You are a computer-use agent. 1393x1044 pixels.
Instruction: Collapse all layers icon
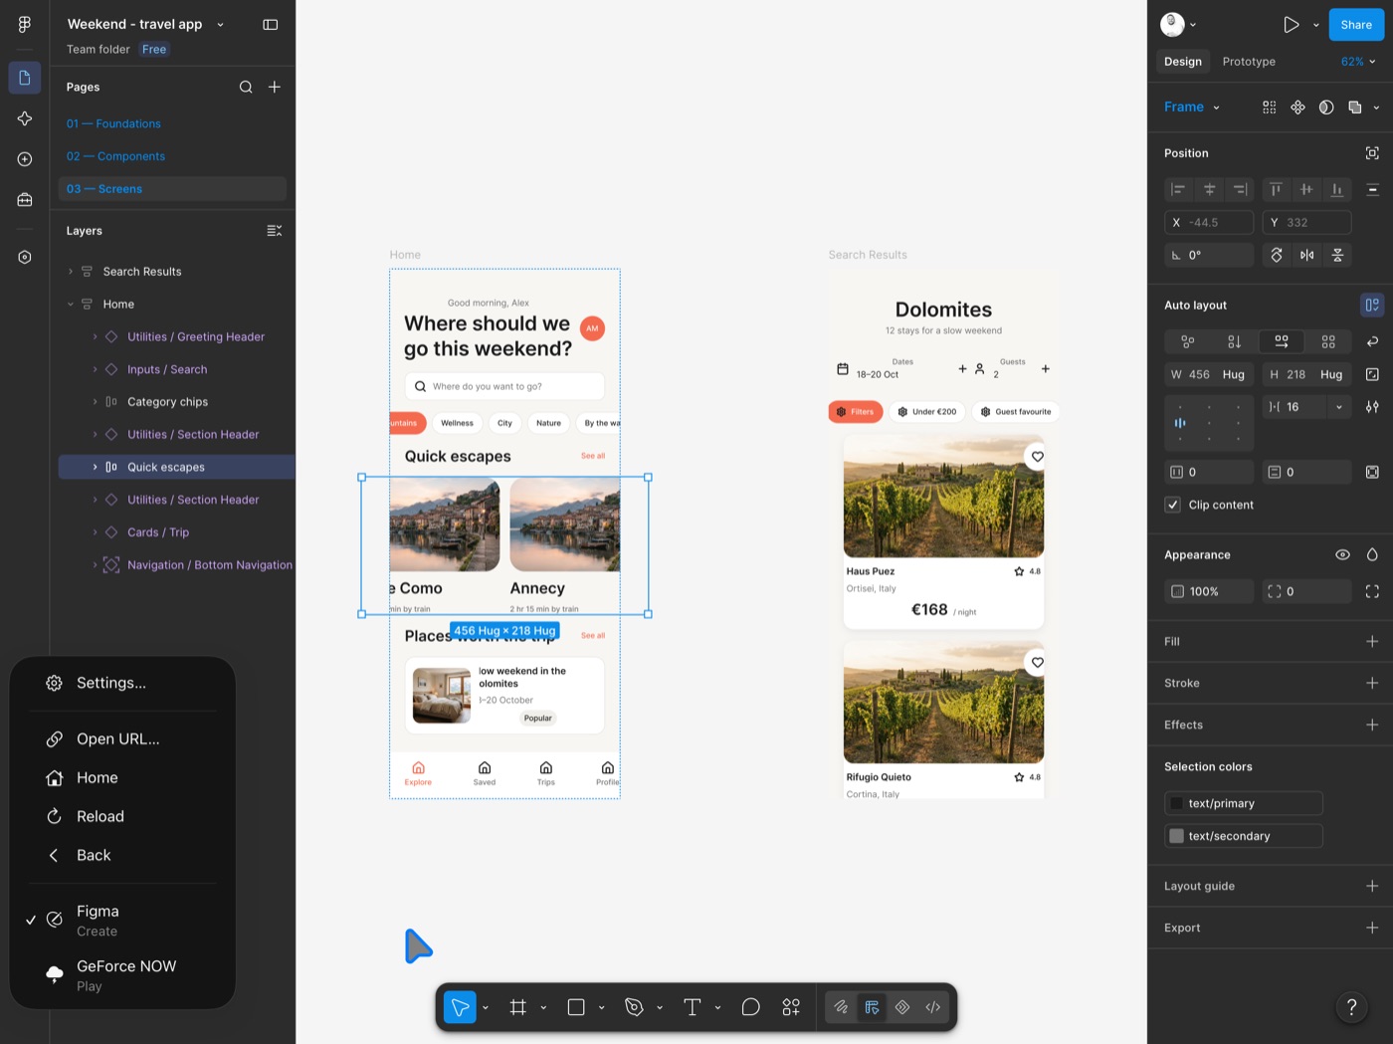[275, 231]
